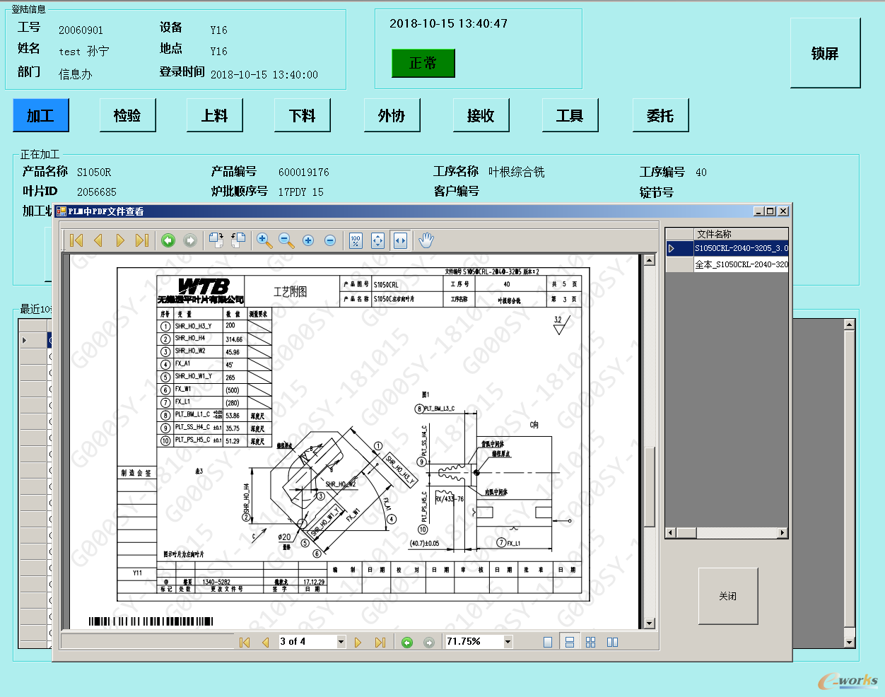
Task: Open the 工具 tab
Action: (570, 115)
